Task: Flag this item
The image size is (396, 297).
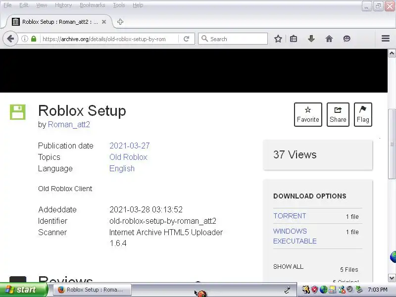Action: [363, 114]
